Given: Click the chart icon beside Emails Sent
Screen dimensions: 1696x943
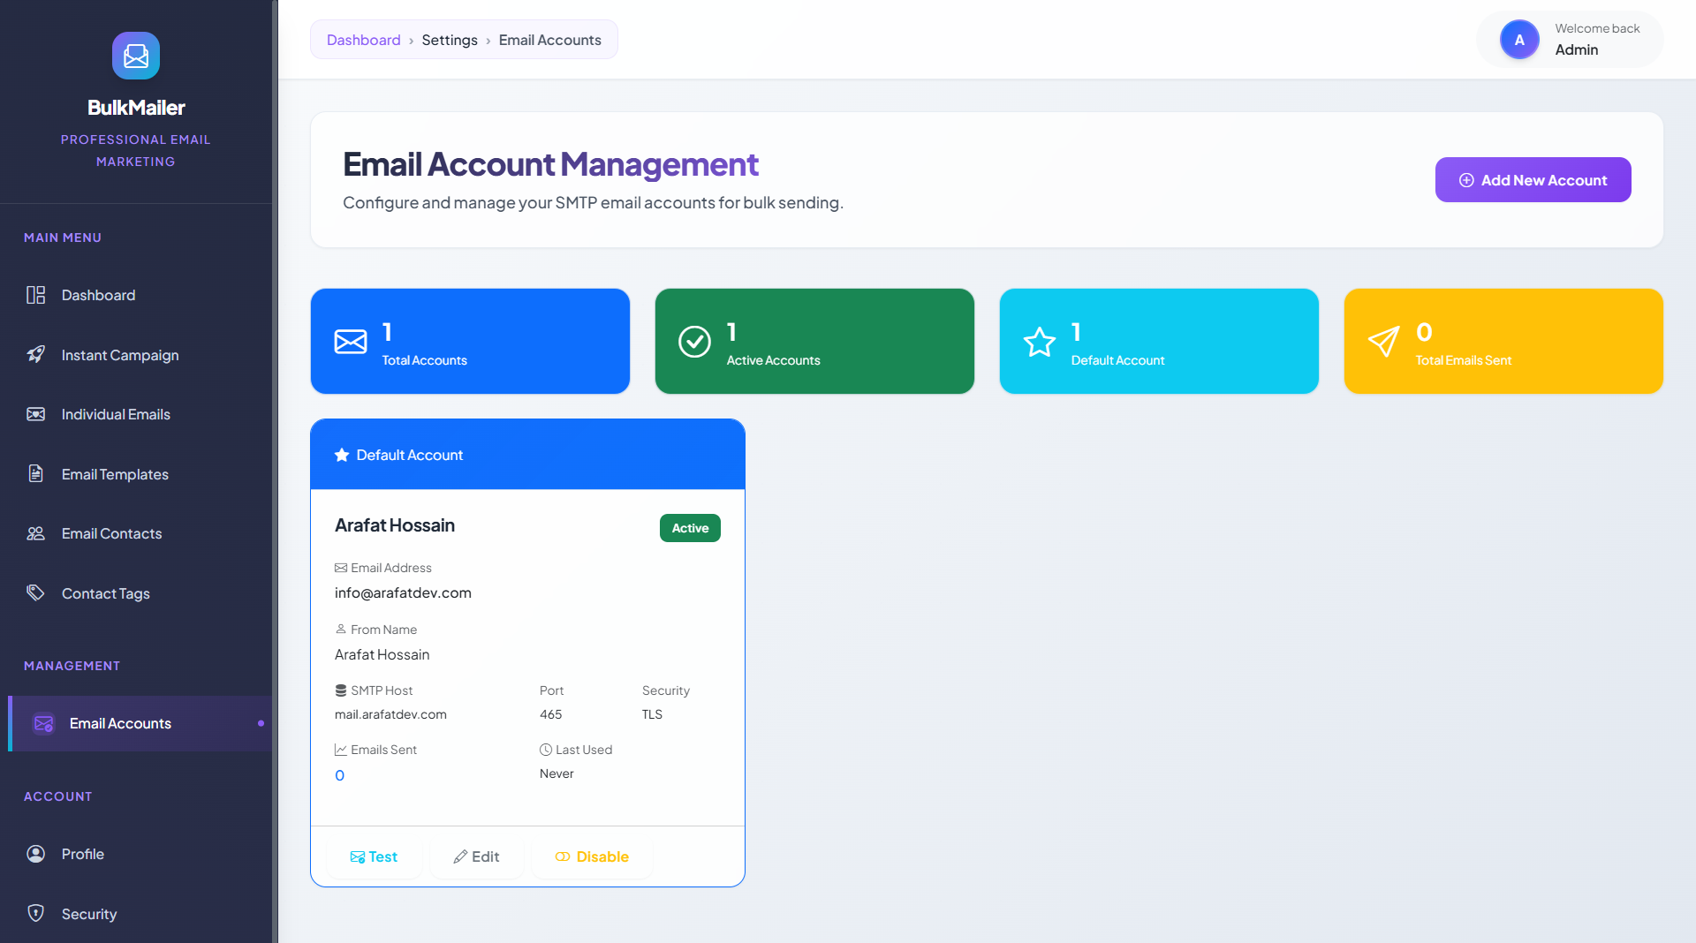Looking at the screenshot, I should tap(341, 750).
